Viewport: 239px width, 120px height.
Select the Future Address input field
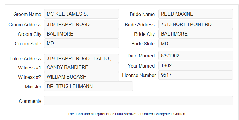coord(81,58)
